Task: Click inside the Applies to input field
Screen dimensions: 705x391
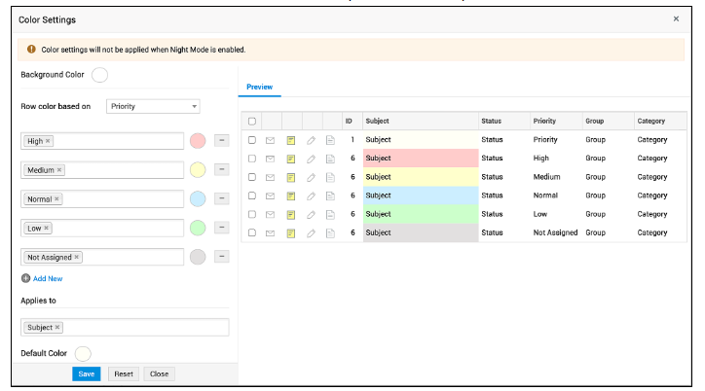Action: click(146, 328)
